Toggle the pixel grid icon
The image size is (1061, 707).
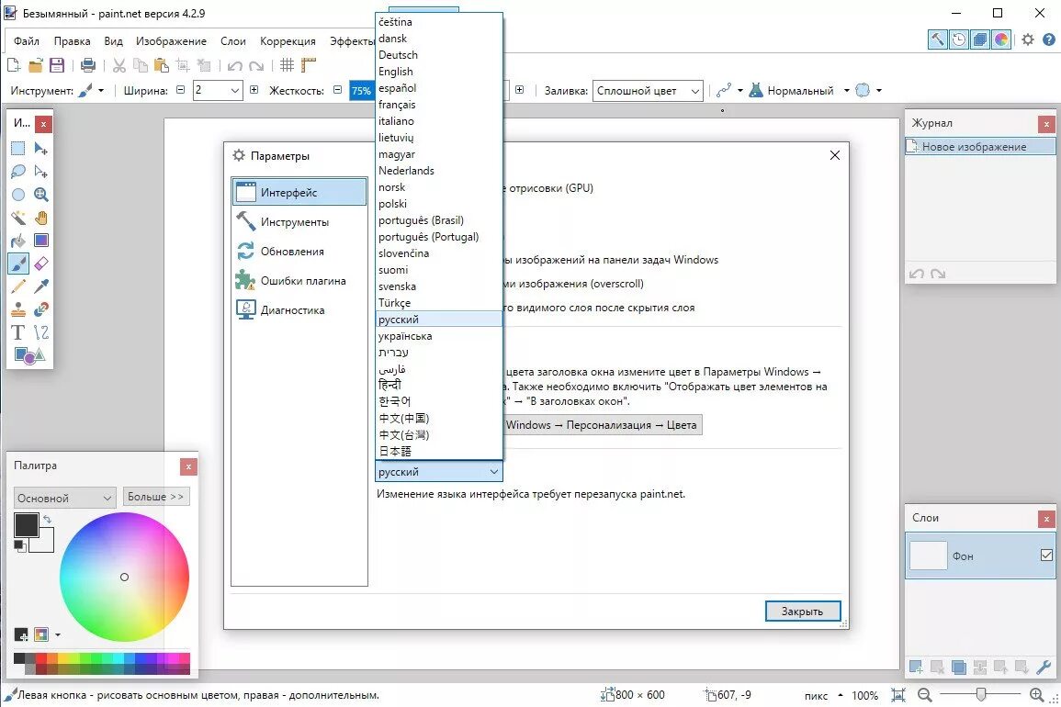coord(288,65)
